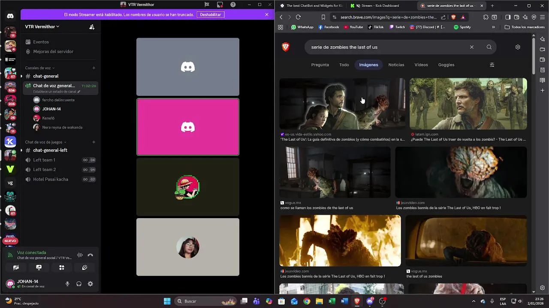Open WhatsApp bookmark
Viewport: 549px width, 308px height.
pyautogui.click(x=302, y=27)
